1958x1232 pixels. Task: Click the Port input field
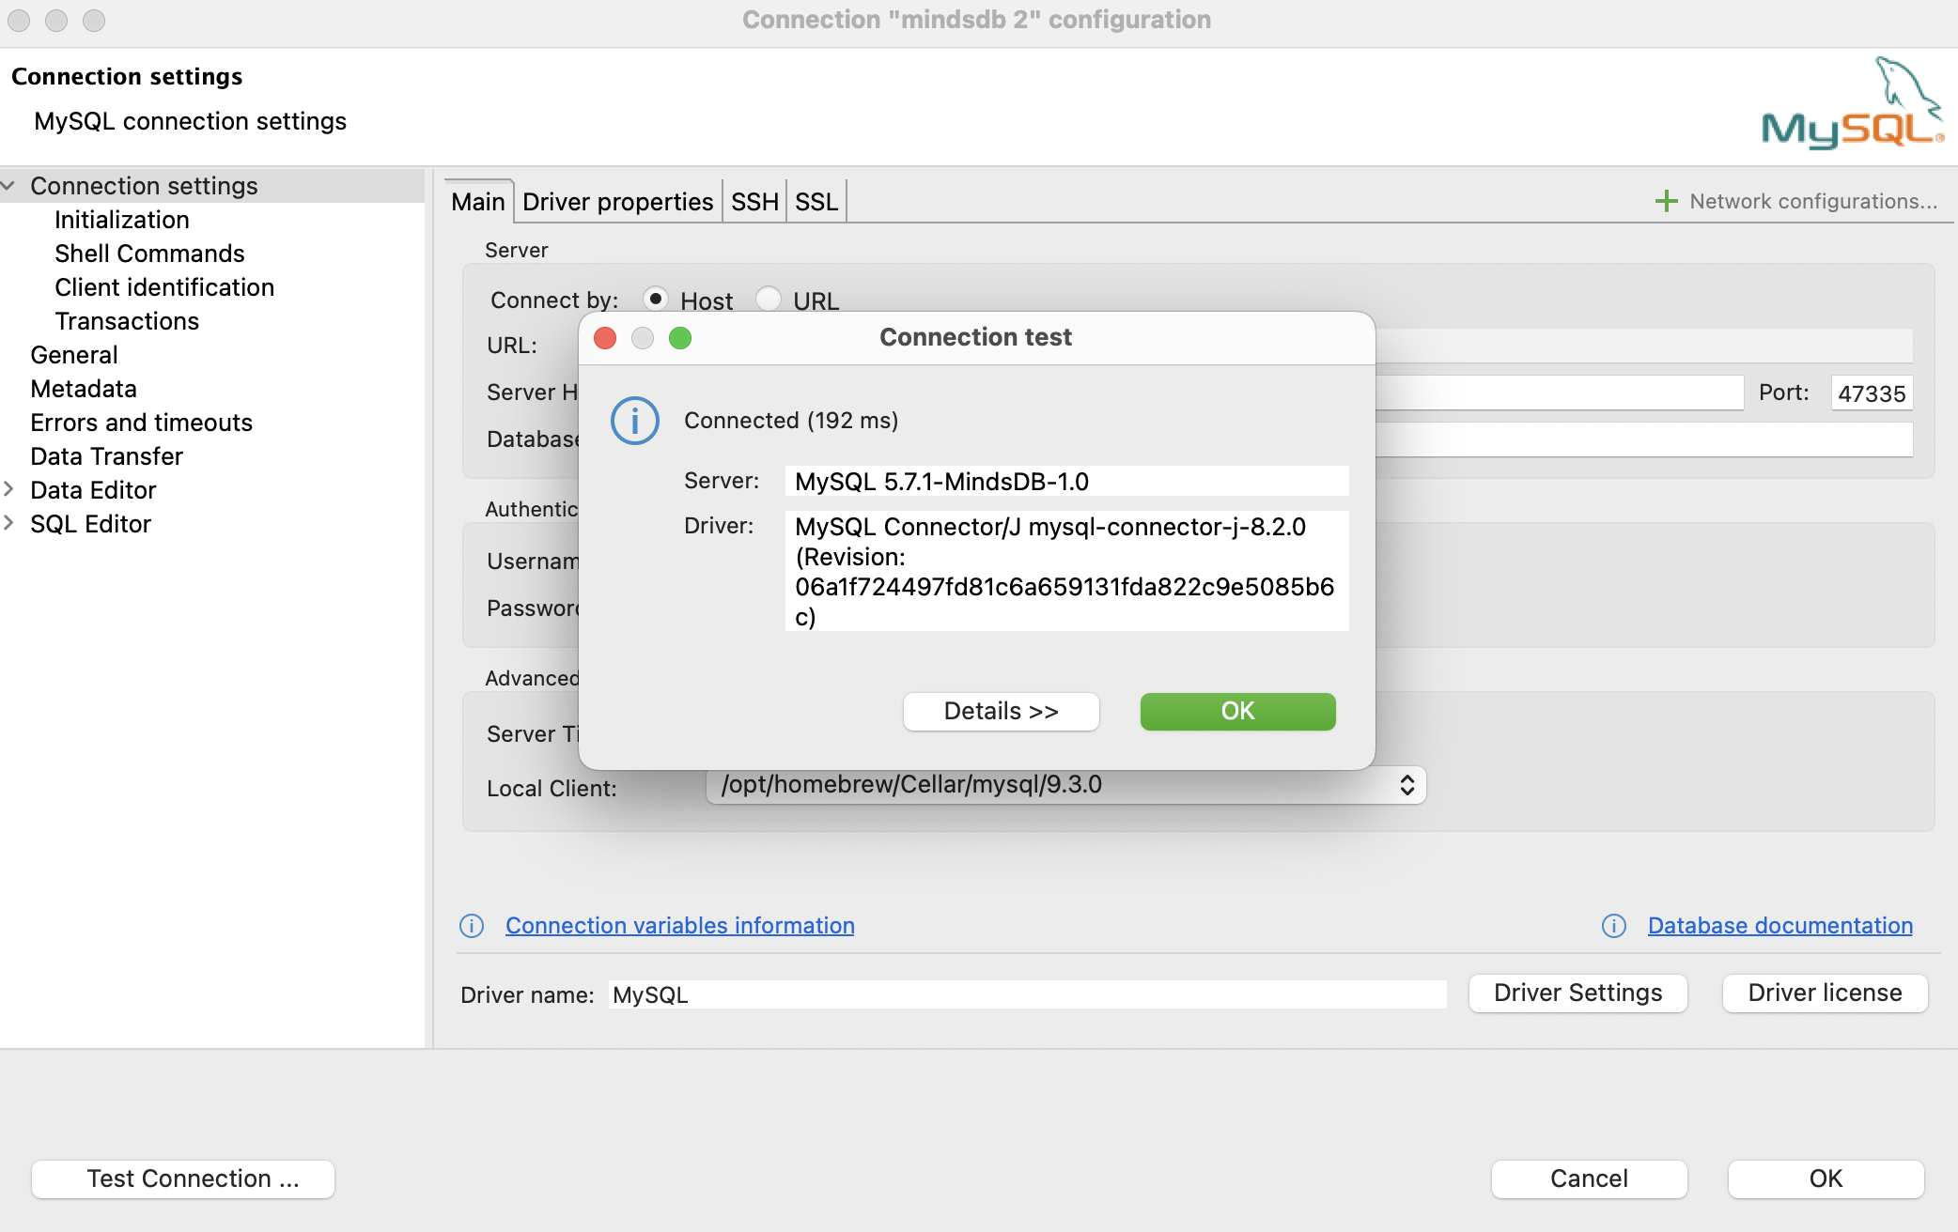1871,393
